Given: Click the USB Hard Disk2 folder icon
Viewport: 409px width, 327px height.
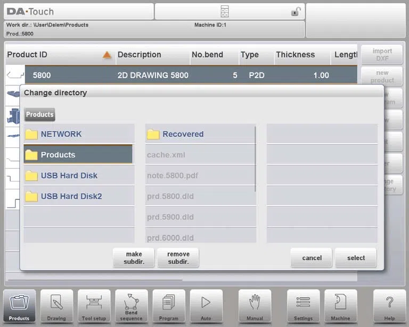Looking at the screenshot, I should 31,197.
